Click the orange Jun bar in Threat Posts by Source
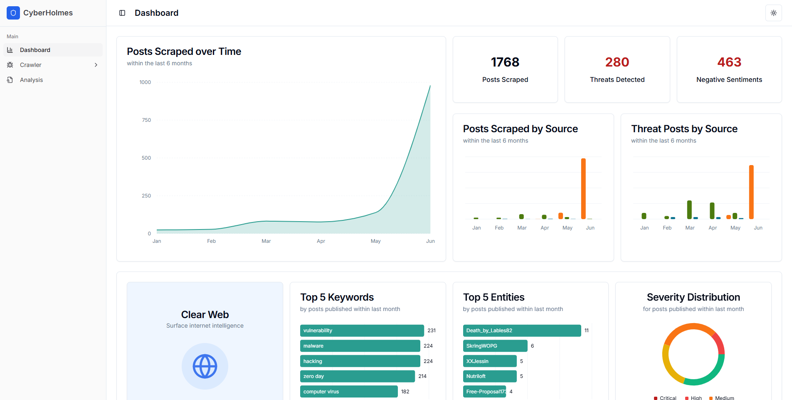This screenshot has height=400, width=792. [x=751, y=192]
